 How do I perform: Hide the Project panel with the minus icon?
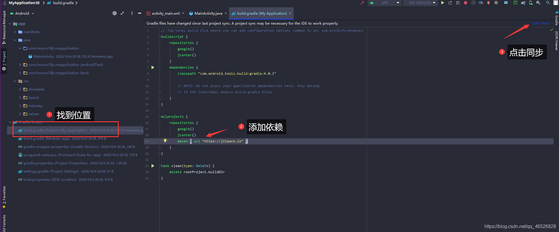(x=140, y=13)
